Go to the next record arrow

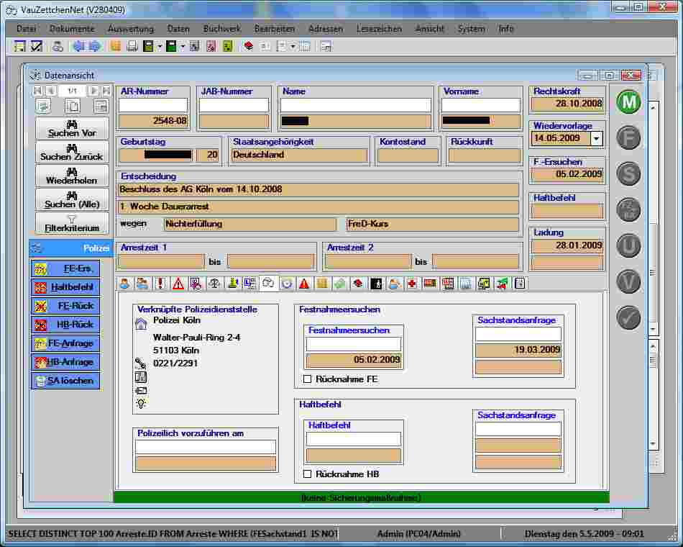pos(93,91)
